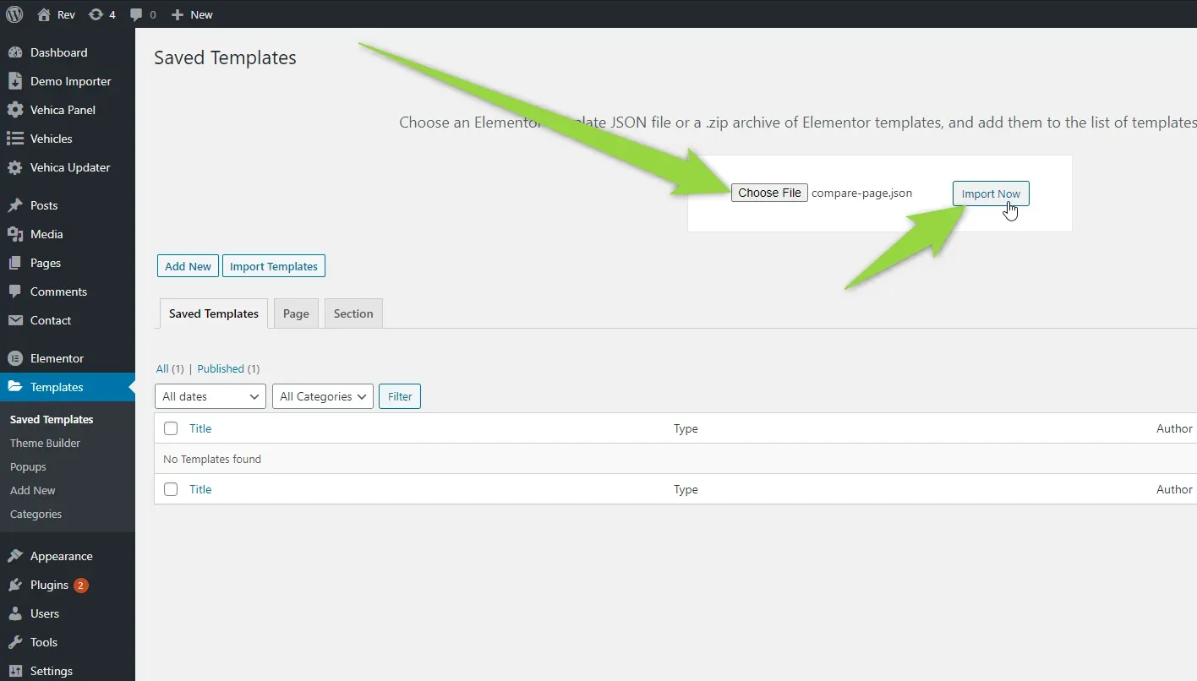Click the Type column header
The width and height of the screenshot is (1197, 681).
click(x=686, y=428)
